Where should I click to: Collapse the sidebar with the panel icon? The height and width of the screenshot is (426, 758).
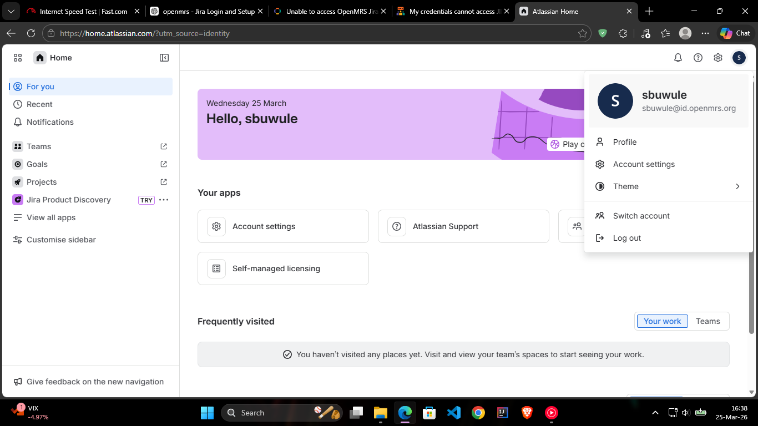pyautogui.click(x=164, y=58)
